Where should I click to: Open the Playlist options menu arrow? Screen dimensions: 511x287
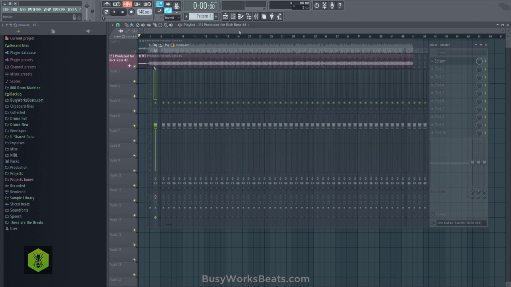(x=112, y=25)
